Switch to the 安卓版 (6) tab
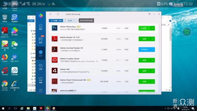Screen dimensions: 197x111 pos(70,21)
